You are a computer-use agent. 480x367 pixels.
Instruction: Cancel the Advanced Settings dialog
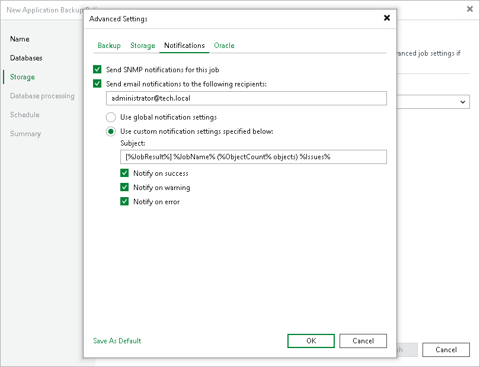363,341
